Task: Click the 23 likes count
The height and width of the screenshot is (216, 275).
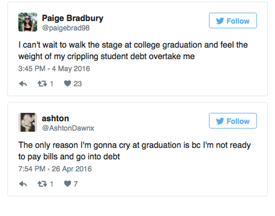Action: click(x=77, y=84)
